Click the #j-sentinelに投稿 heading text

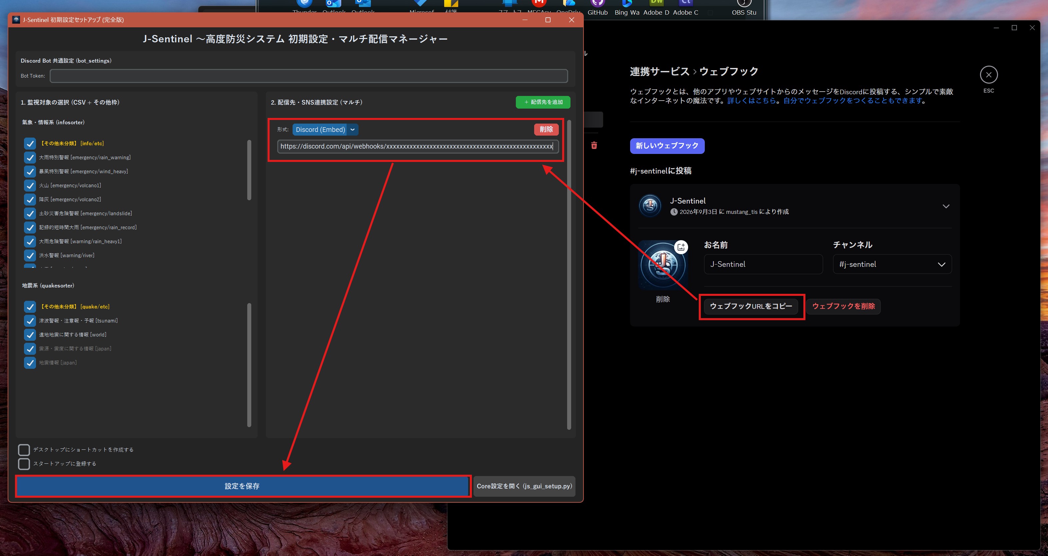660,171
